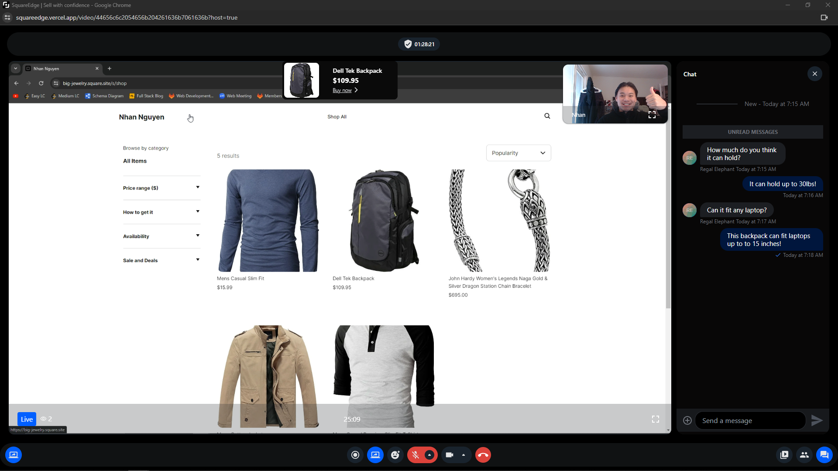This screenshot has width=838, height=471.
Task: Expand camera options arrow next to the video icon
Action: 464,455
